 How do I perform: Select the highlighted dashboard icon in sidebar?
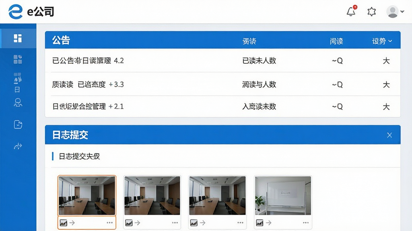coord(18,38)
